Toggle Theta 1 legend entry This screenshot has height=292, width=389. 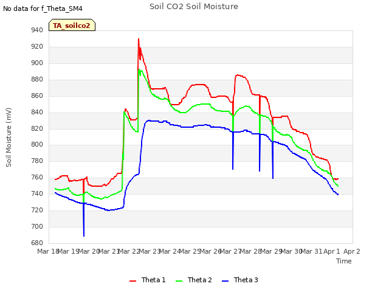click(147, 280)
